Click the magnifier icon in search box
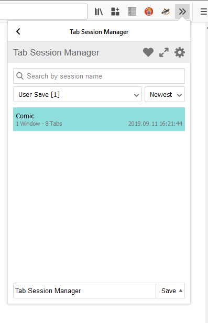 pos(20,76)
